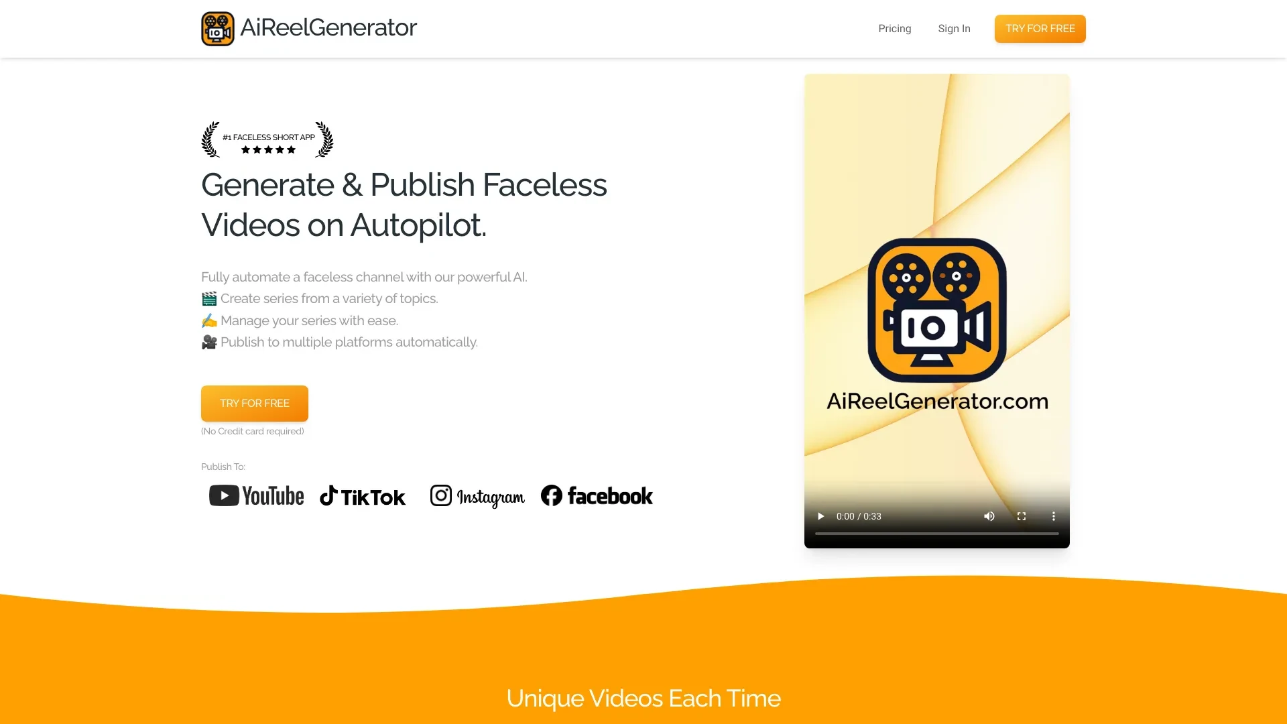Click the mute button on preview video
This screenshot has height=724, width=1287.
(989, 516)
